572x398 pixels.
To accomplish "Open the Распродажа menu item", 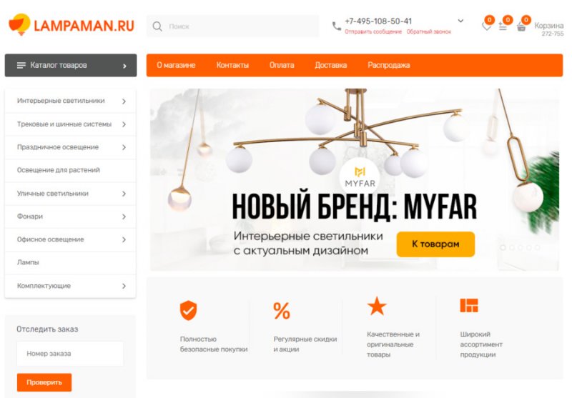I will click(388, 65).
